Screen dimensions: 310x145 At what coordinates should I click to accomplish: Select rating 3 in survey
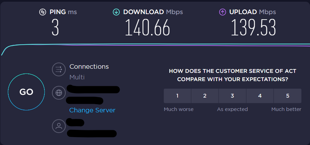(x=232, y=96)
